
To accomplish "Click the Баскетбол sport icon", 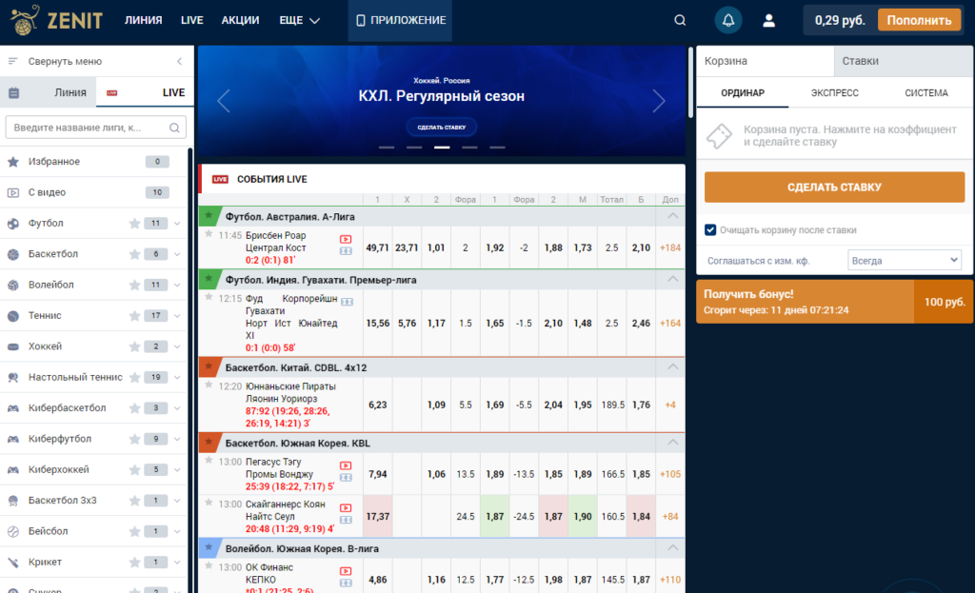I will pos(13,254).
